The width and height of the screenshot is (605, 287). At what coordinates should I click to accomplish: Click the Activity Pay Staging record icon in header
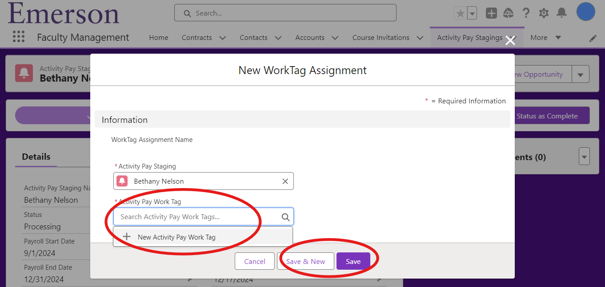point(24,73)
